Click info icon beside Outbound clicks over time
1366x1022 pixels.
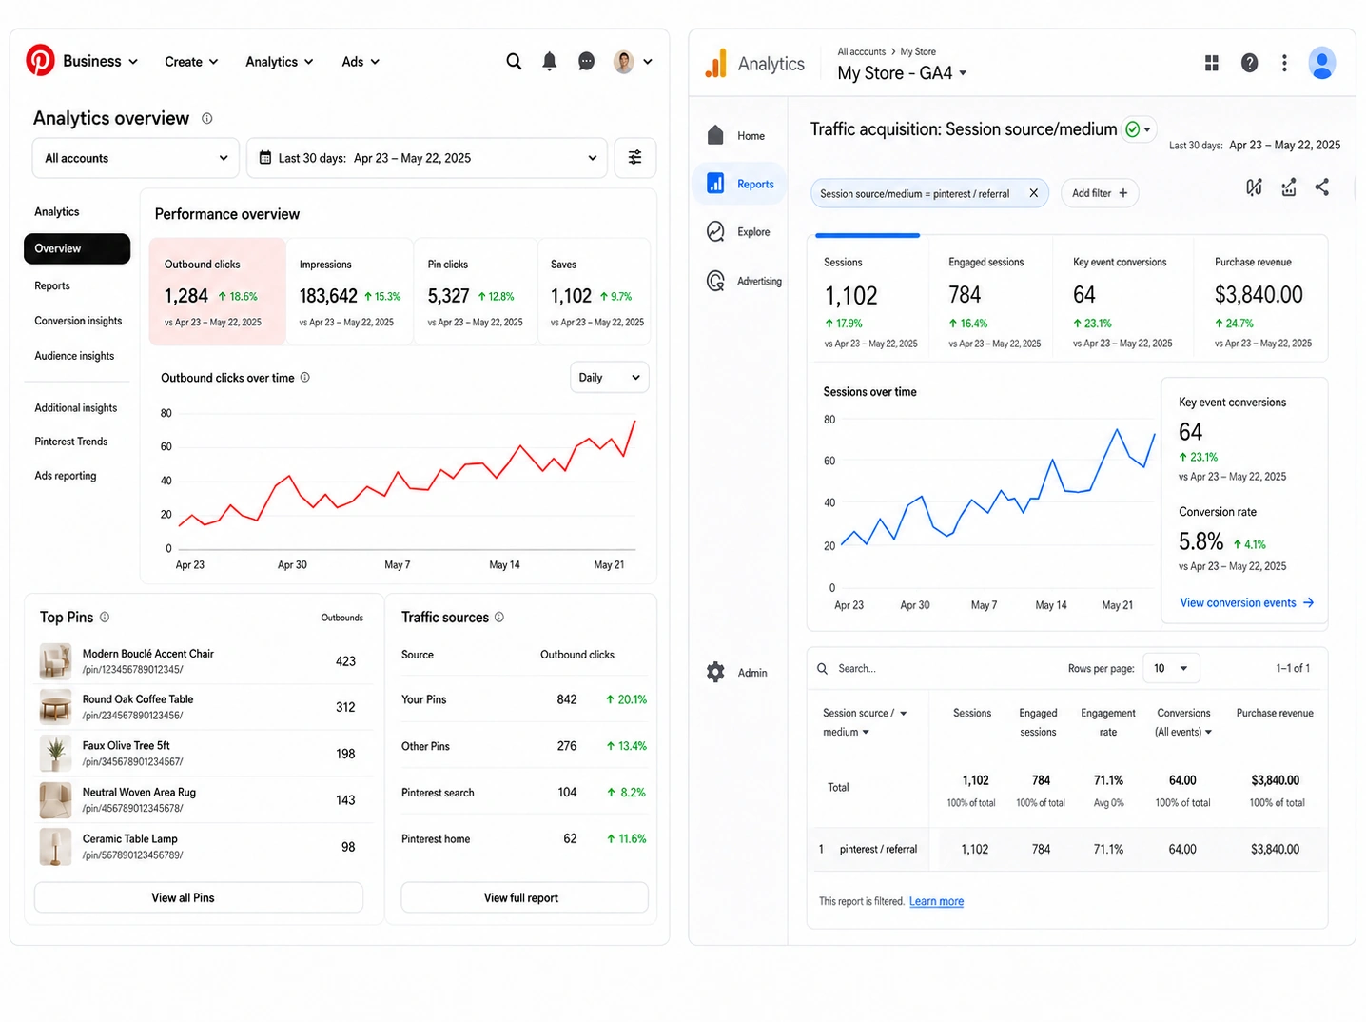305,378
